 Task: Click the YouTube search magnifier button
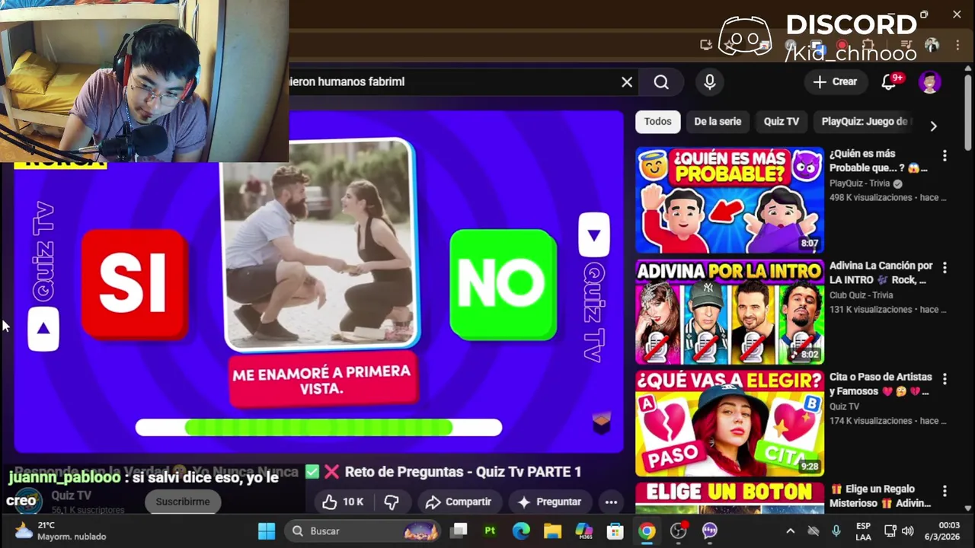click(x=661, y=81)
